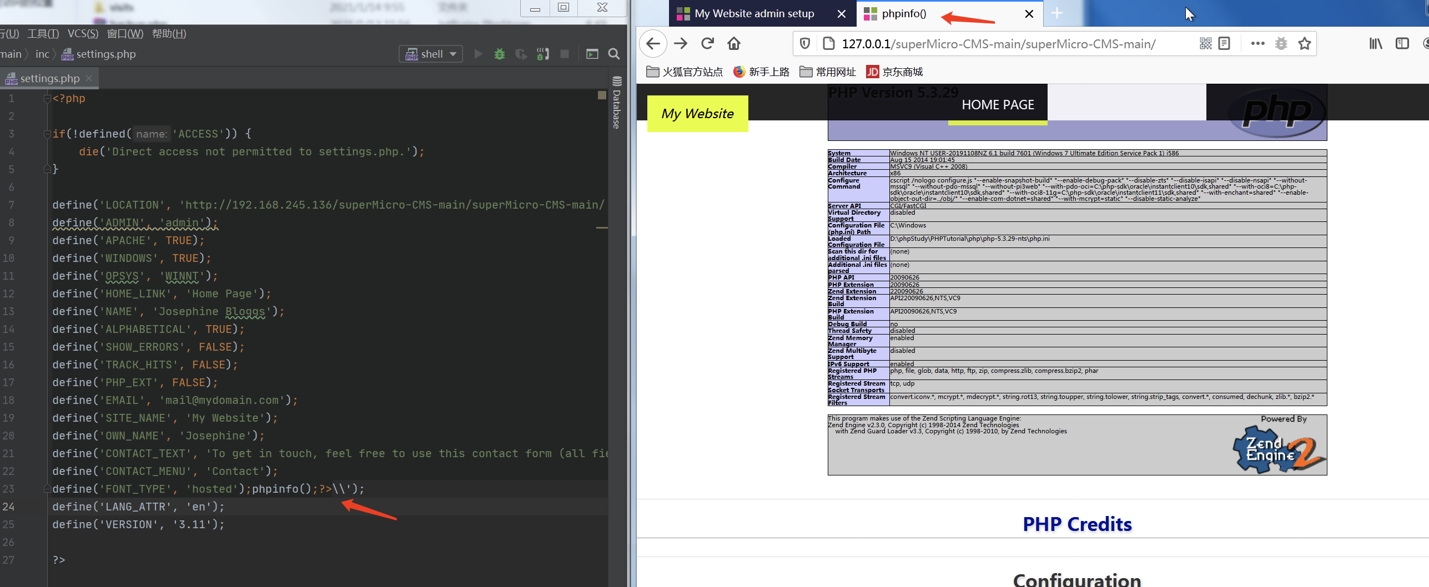Click the closing brace fold marker on line 5
The image size is (1429, 587).
(47, 169)
